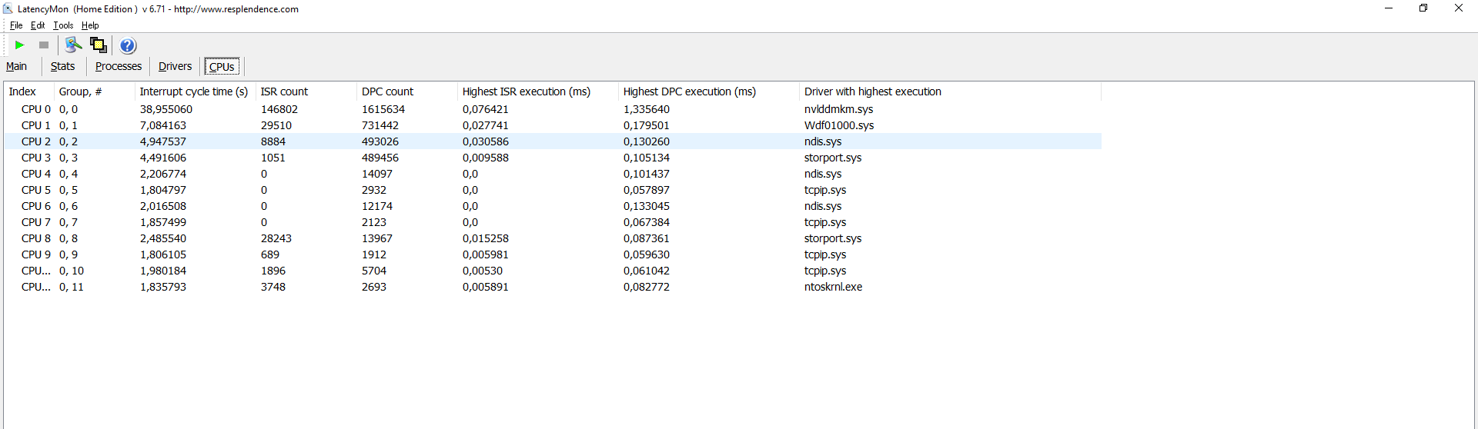The image size is (1478, 429).
Task: Start the latency monitor with green play icon
Action: (x=20, y=45)
